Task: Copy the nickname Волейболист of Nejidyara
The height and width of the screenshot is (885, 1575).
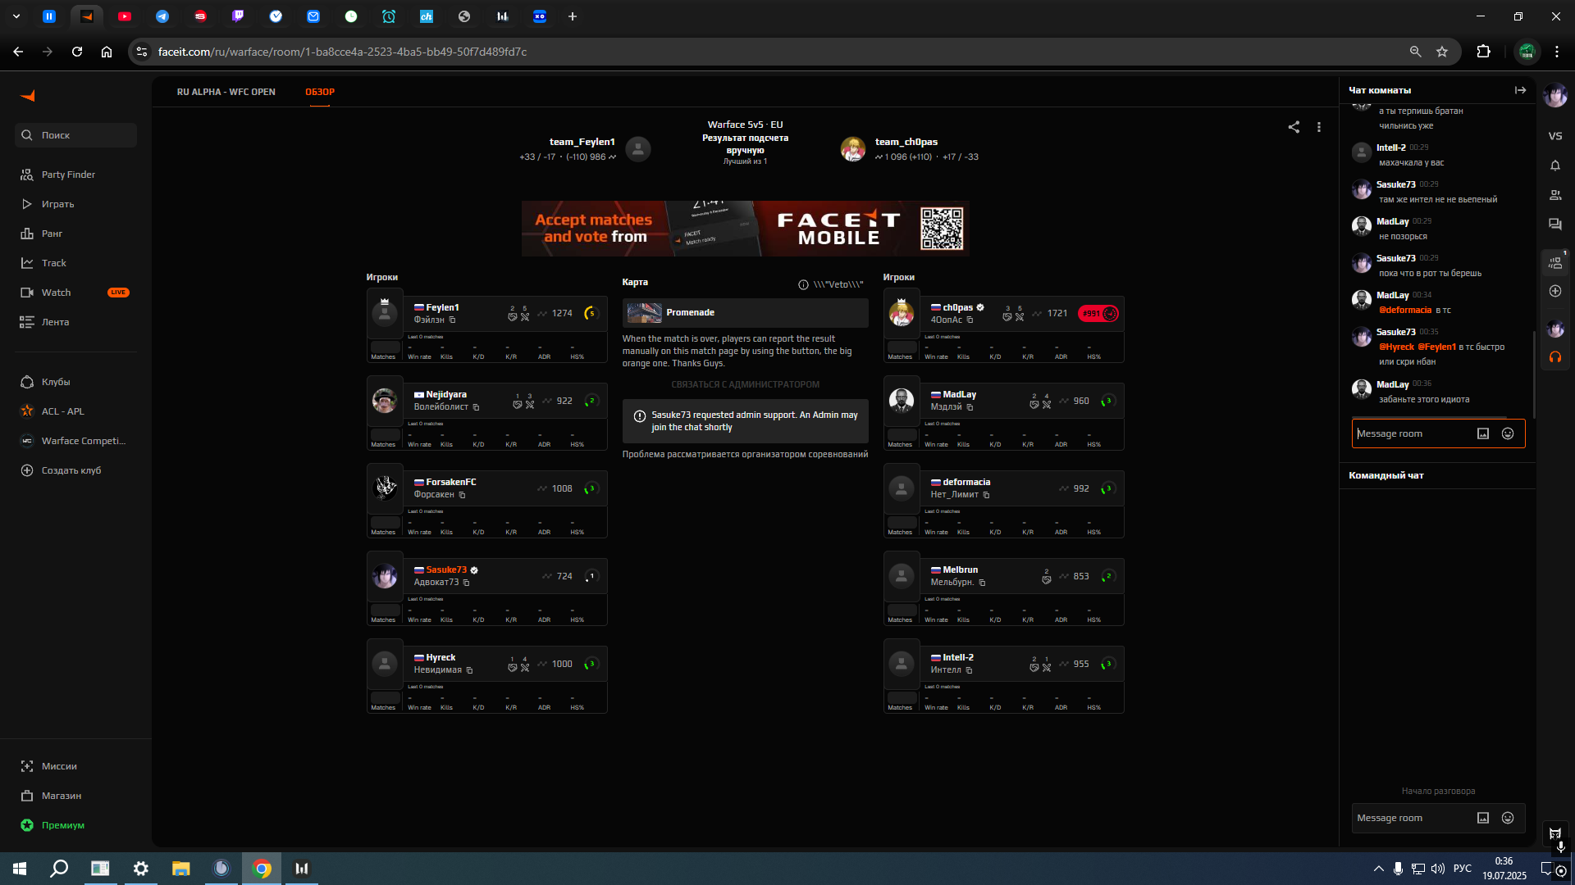Action: point(476,407)
